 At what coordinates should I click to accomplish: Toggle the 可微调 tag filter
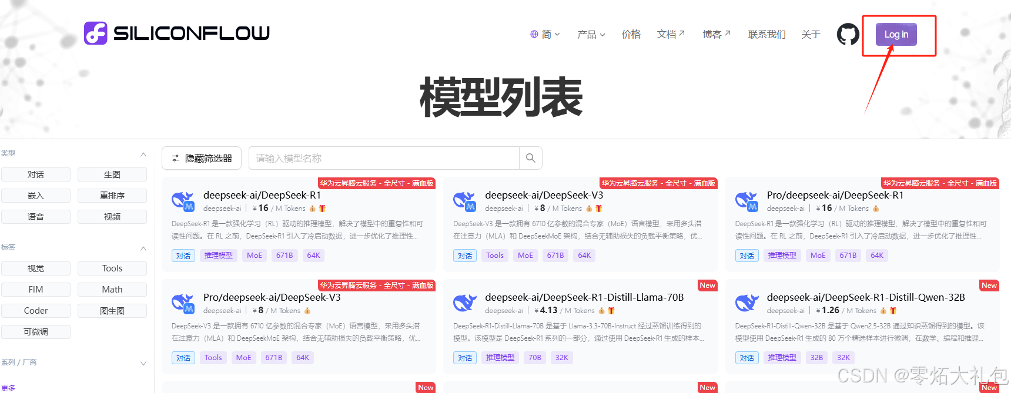pos(36,332)
